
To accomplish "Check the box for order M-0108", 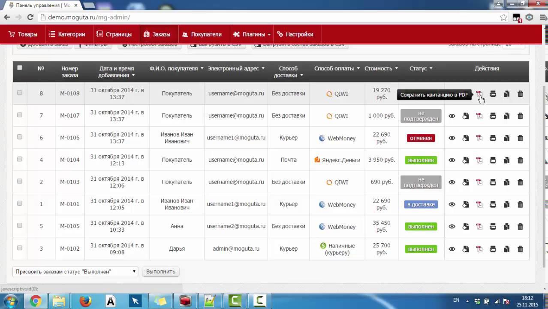I will click(x=20, y=93).
